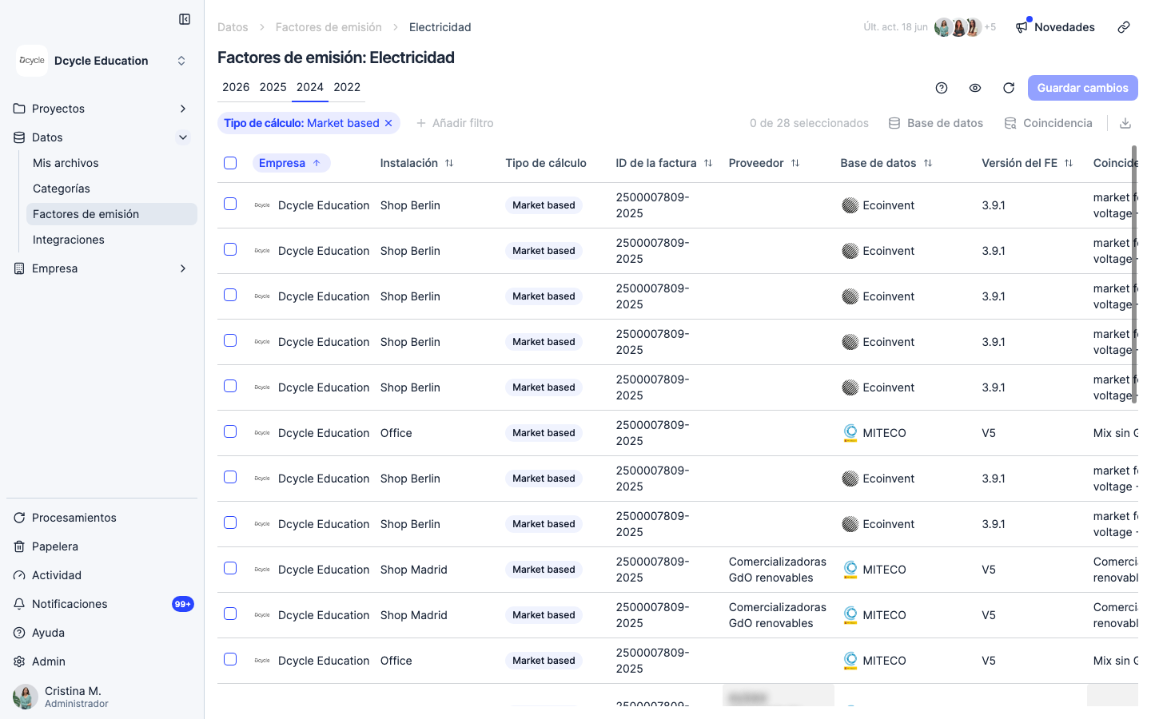Check the first Shop Berlin row checkbox
1151x719 pixels.
click(x=230, y=204)
